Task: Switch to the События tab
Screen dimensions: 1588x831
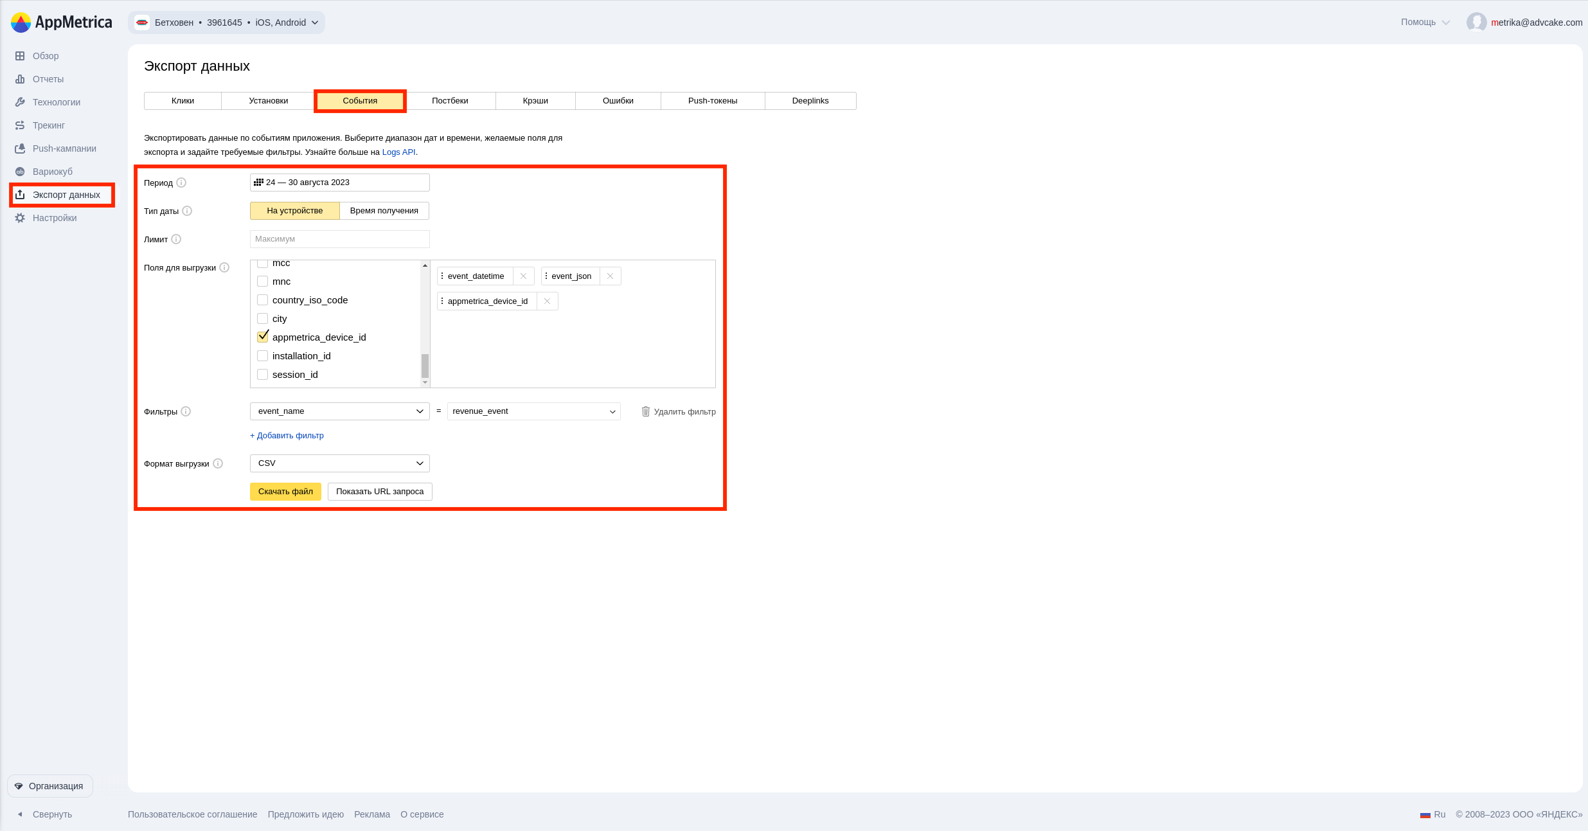Action: [x=360, y=101]
